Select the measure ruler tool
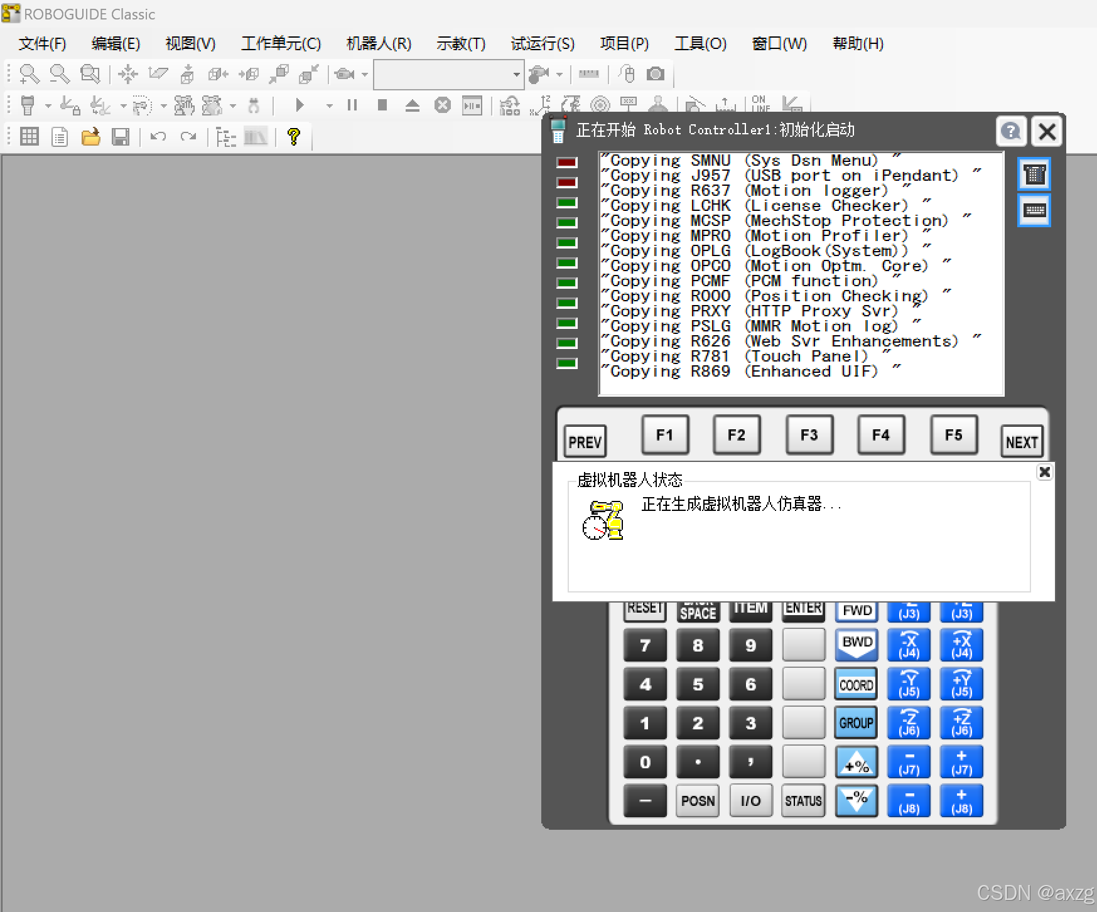Image resolution: width=1097 pixels, height=912 pixels. pos(588,74)
